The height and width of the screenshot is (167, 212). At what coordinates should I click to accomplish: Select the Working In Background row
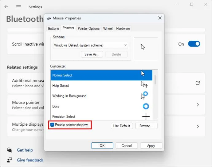(101, 96)
